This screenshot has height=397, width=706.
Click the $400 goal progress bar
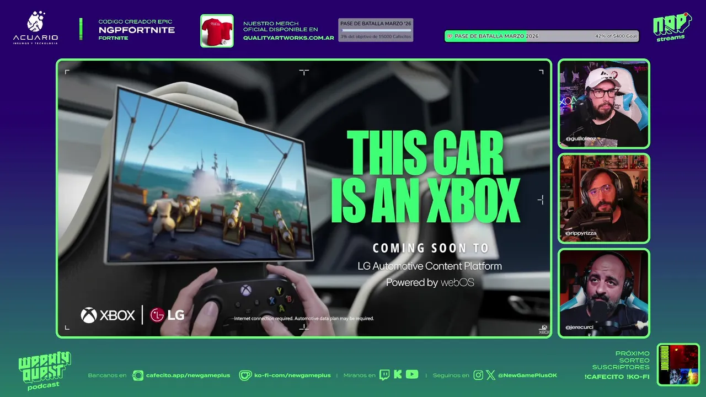pyautogui.click(x=542, y=36)
